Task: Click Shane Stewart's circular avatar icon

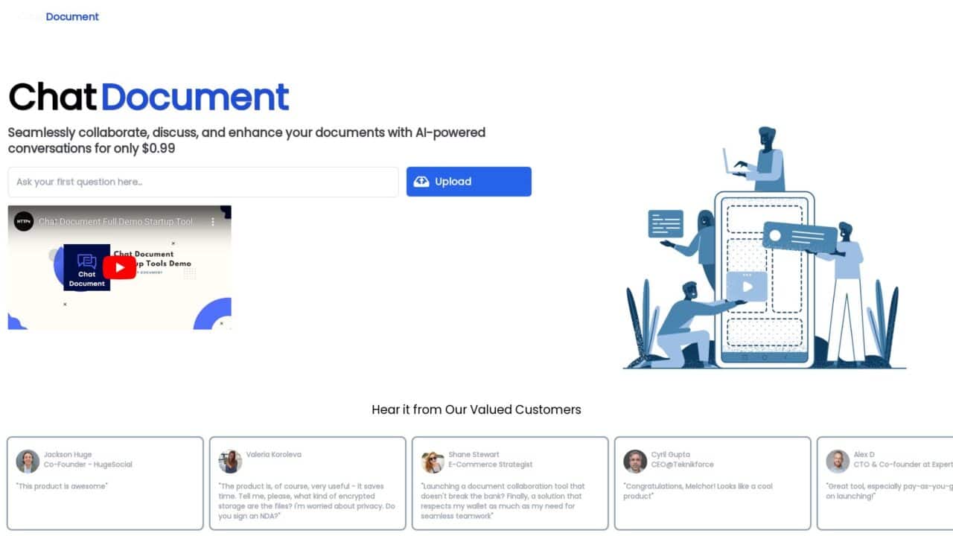Action: pos(432,459)
